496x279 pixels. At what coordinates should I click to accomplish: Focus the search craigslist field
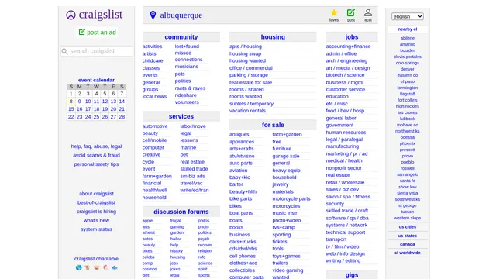pos(97,51)
